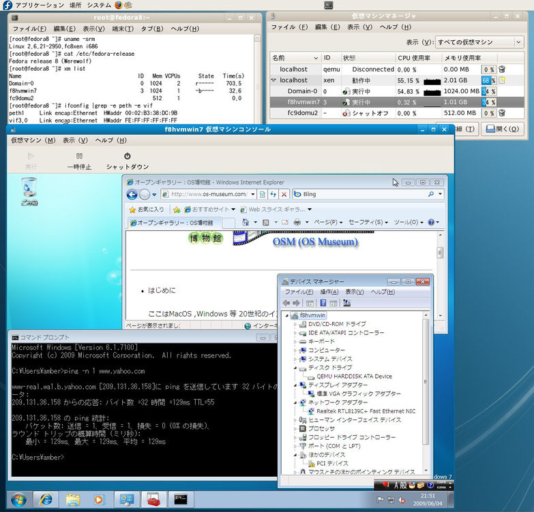Select Realtek RTL8139C+ Fast Ethernet NIC
Image resolution: width=534 pixels, height=512 pixels.
pos(366,411)
